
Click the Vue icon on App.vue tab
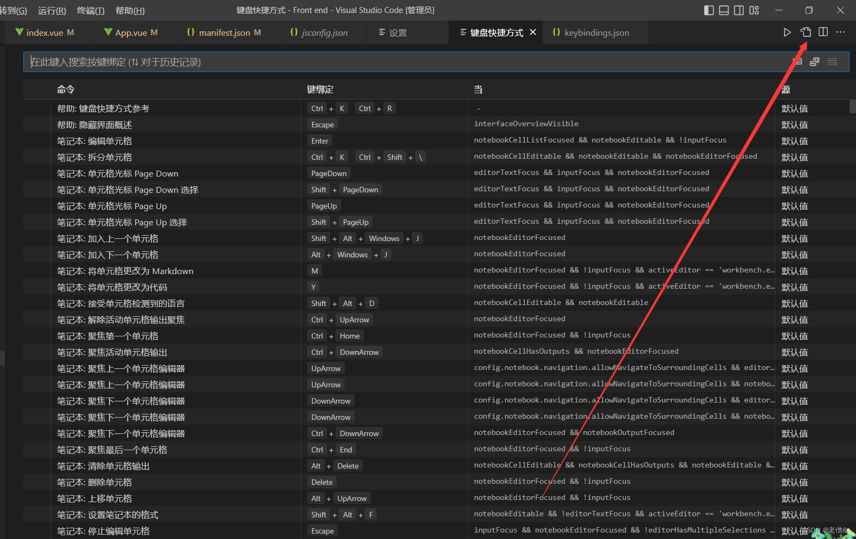pos(108,33)
